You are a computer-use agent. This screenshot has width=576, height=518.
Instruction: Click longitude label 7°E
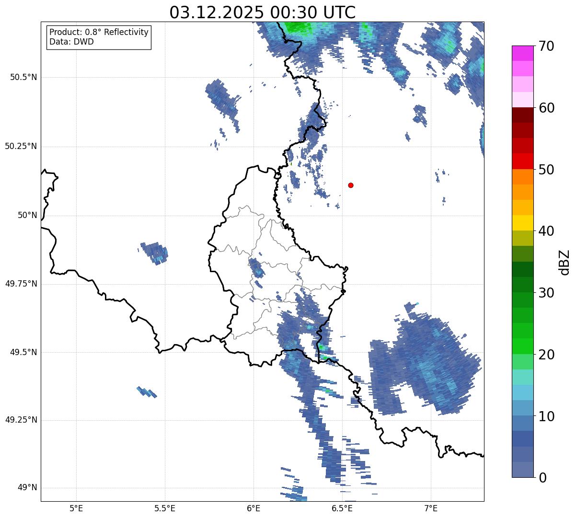tap(431, 508)
